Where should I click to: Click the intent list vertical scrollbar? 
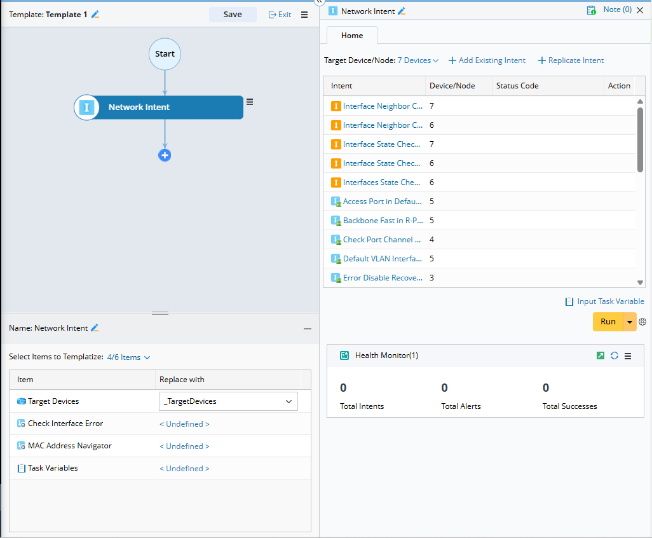click(x=640, y=139)
